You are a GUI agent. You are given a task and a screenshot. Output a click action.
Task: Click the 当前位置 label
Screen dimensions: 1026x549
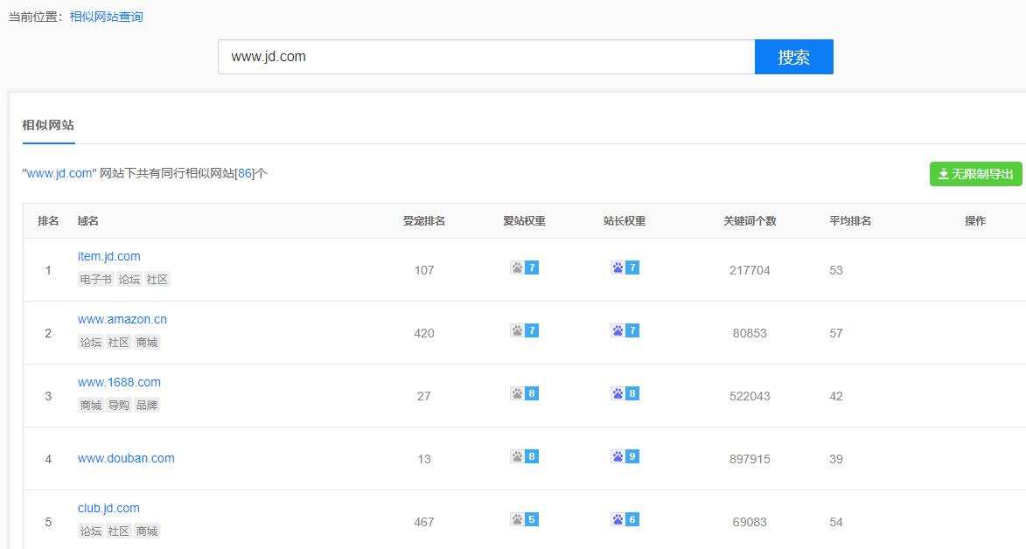pos(35,17)
